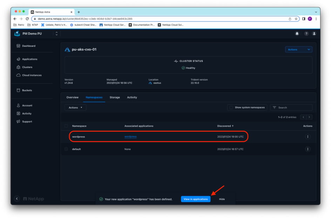
Task: Sort by the Discovered column
Action: click(225, 126)
